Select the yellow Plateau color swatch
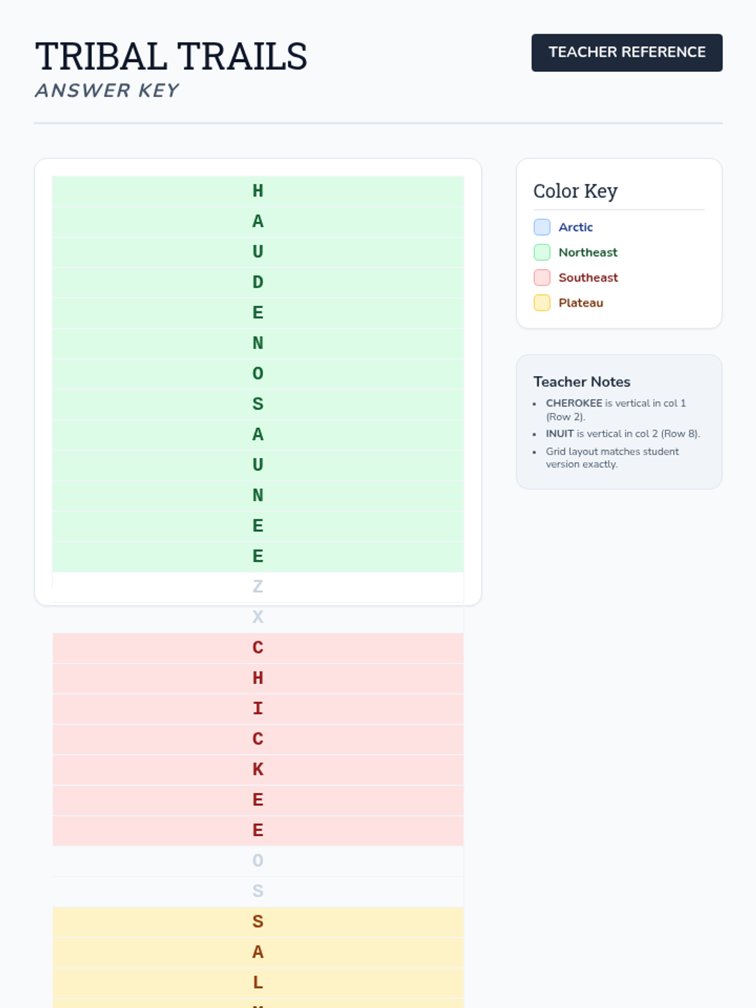Image resolution: width=756 pixels, height=1008 pixels. 542,303
